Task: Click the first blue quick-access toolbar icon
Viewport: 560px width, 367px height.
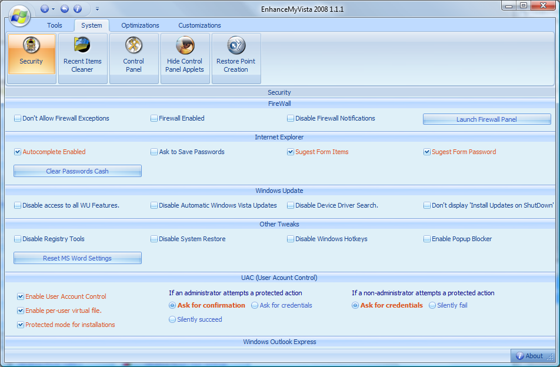Action: click(45, 9)
